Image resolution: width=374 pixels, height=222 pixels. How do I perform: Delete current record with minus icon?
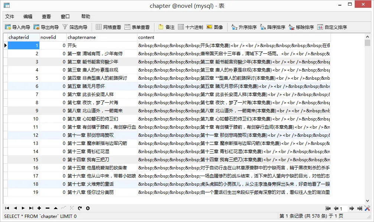pyautogui.click(x=48, y=208)
